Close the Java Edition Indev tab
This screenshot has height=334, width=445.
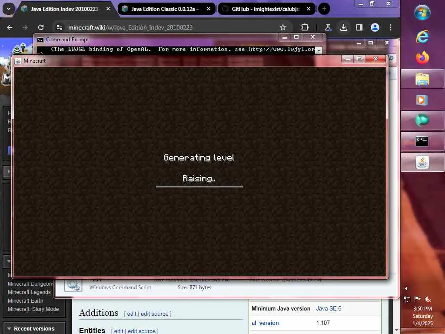point(108,9)
